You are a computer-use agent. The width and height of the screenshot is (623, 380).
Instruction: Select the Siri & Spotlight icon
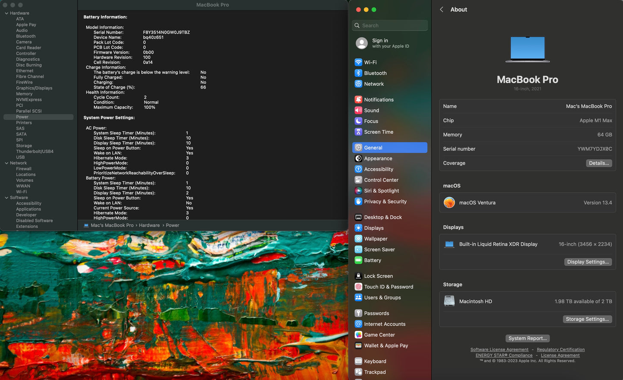coord(358,191)
